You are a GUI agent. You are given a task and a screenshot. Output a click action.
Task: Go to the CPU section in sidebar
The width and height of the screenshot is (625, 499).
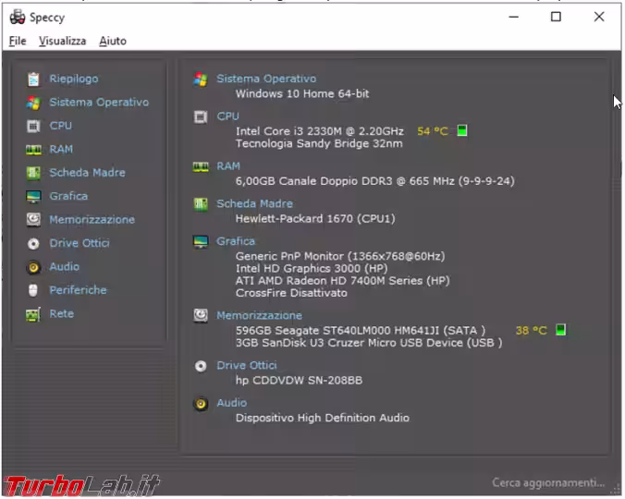pos(61,126)
